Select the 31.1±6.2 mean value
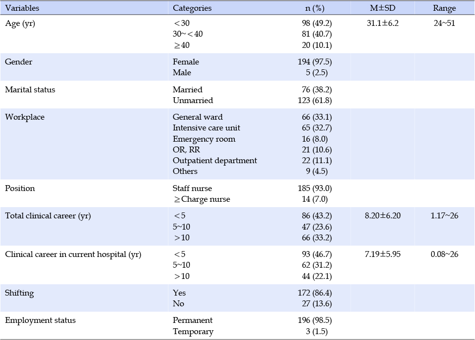Viewport: 475px width, 340px height. 382,23
